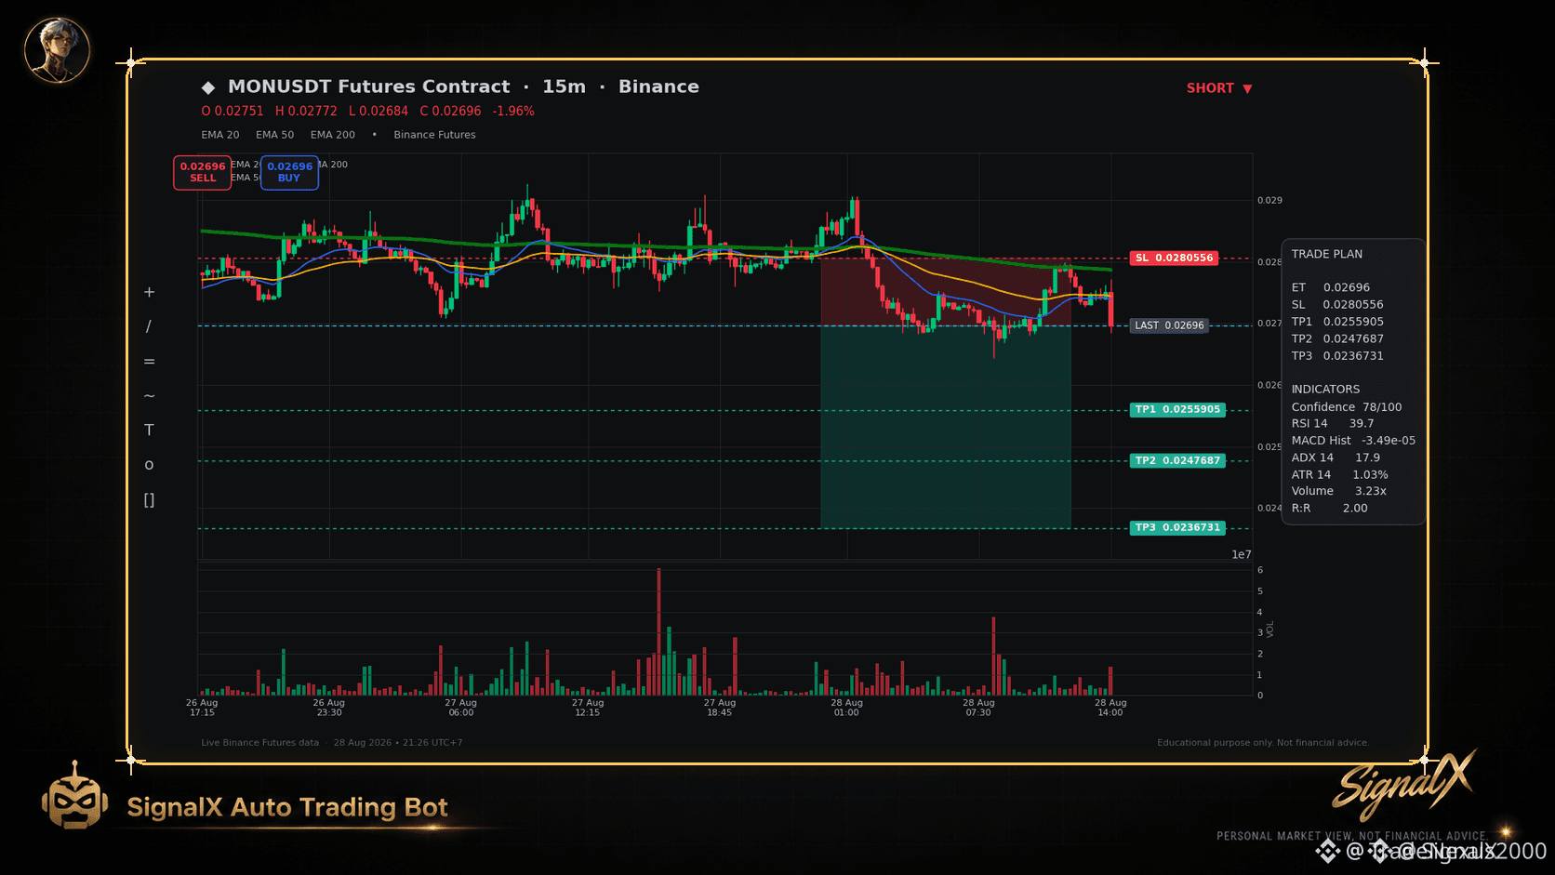The height and width of the screenshot is (875, 1555).
Task: Click the blue 0.02696 BUY button
Action: (289, 172)
